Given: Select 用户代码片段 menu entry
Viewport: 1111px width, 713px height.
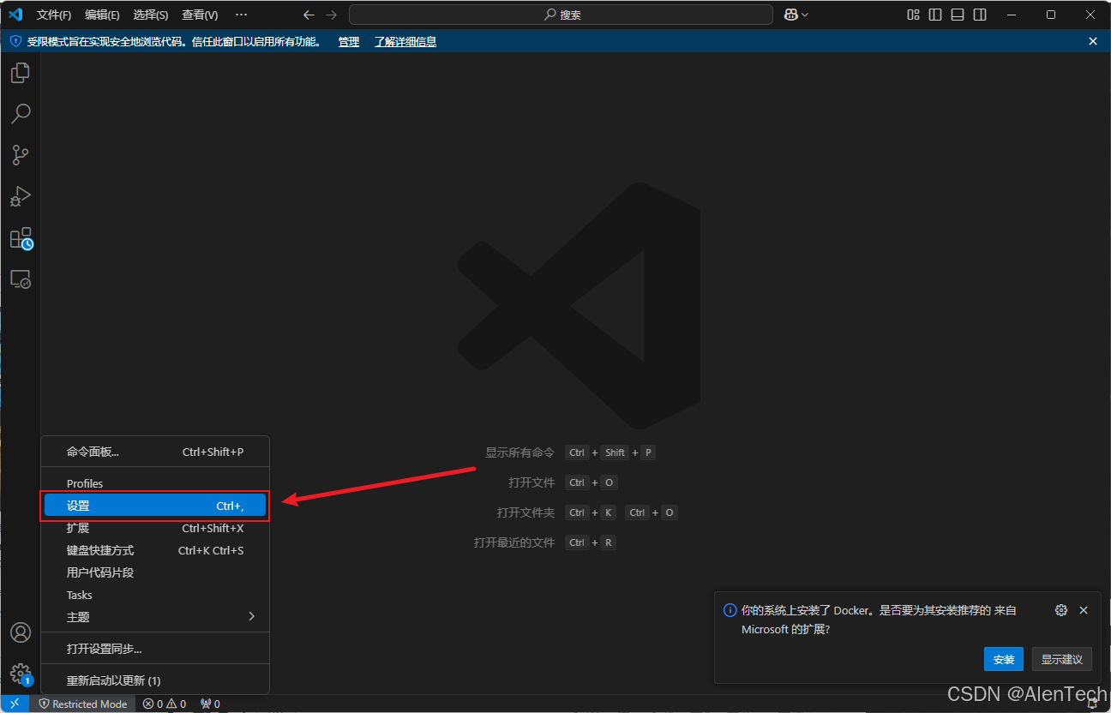Looking at the screenshot, I should point(155,572).
